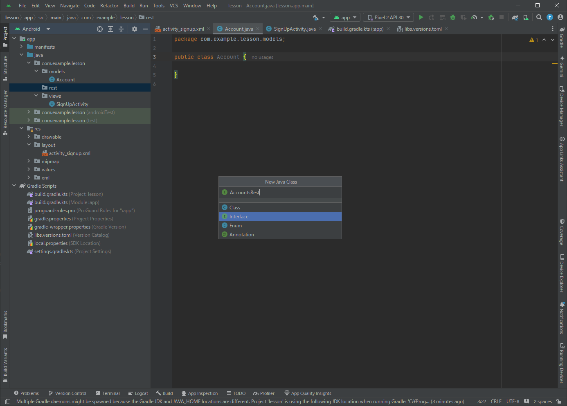The height and width of the screenshot is (406, 567).
Task: Click the Apply Changes and Restart Activity icon
Action: 432,17
